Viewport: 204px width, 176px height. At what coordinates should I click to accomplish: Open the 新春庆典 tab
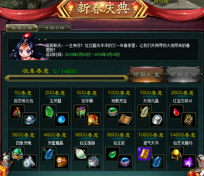click(22, 28)
